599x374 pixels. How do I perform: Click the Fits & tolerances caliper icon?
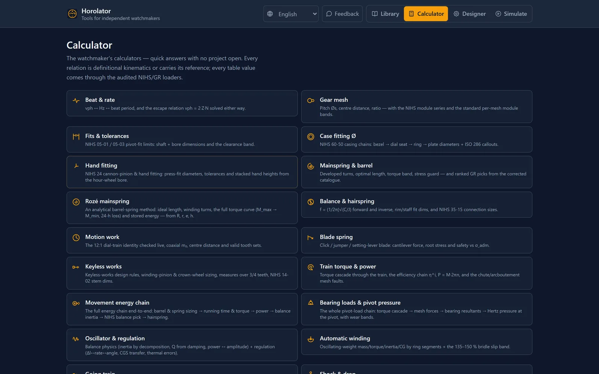[76, 137]
